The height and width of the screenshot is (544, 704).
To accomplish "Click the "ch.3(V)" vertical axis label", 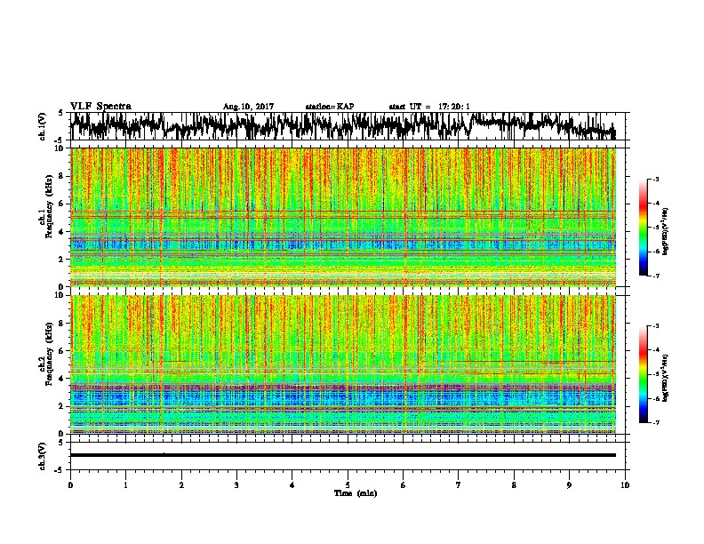I will (x=43, y=456).
